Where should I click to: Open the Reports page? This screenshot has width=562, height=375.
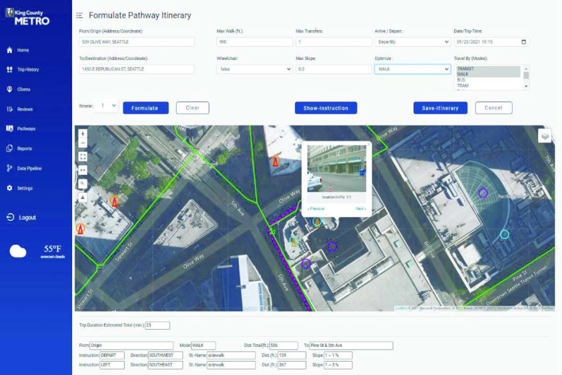tap(26, 148)
